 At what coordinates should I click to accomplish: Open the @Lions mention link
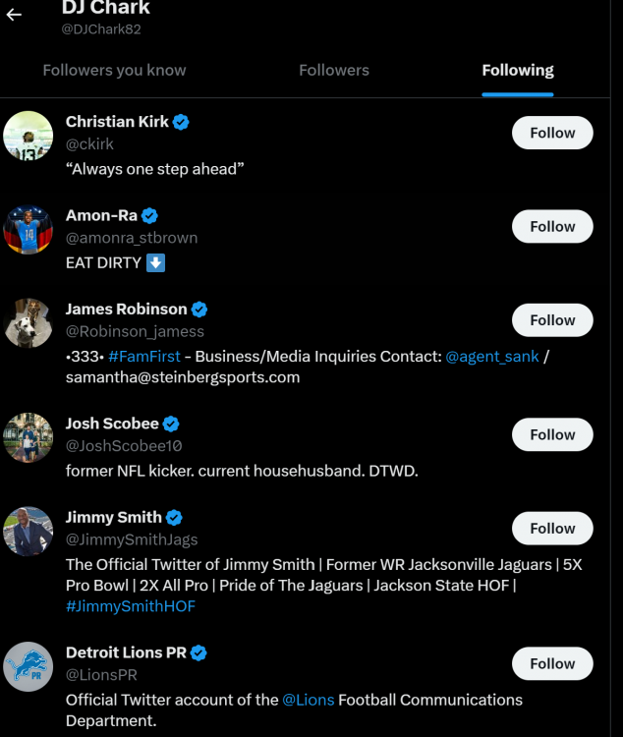click(x=309, y=700)
